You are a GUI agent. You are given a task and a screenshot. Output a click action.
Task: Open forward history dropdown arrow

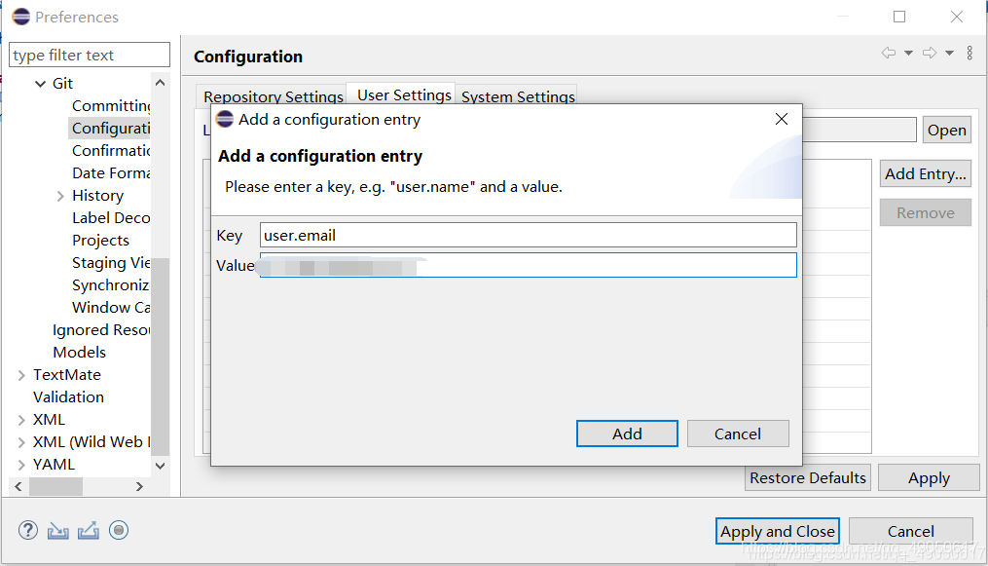[x=950, y=53]
